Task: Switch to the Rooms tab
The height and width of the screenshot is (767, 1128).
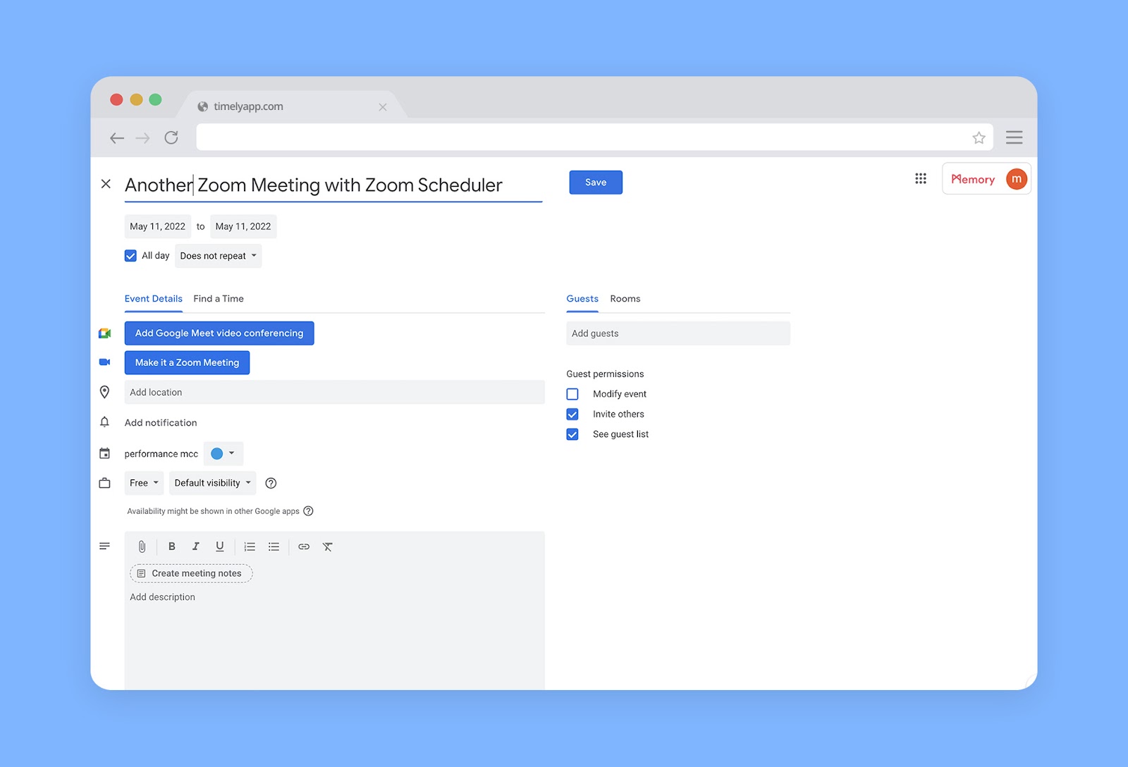Action: coord(625,299)
